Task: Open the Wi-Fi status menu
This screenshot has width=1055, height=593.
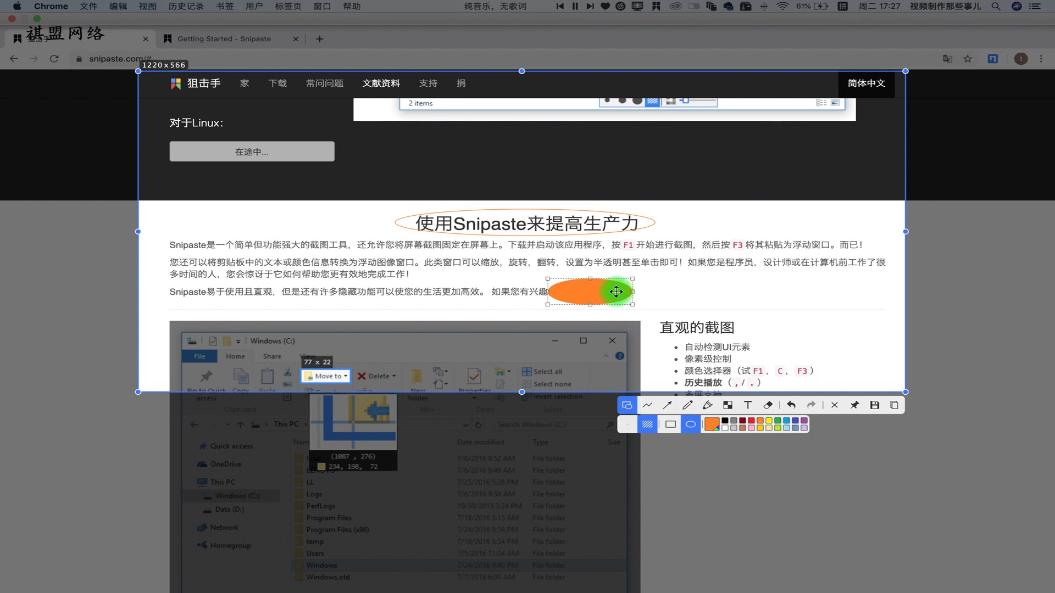Action: [782, 6]
